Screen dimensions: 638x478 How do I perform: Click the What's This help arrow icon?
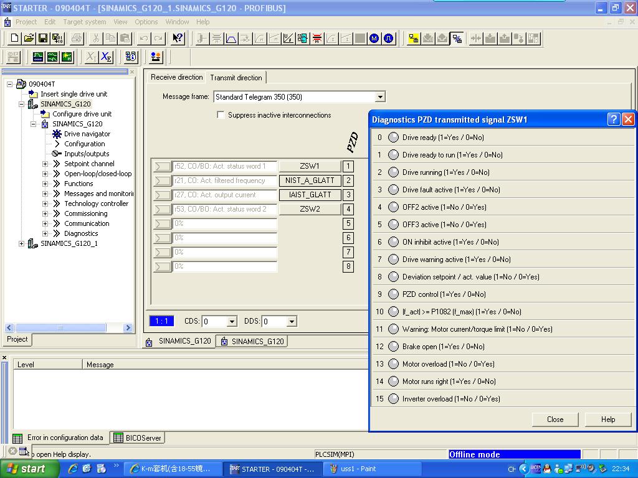click(178, 38)
